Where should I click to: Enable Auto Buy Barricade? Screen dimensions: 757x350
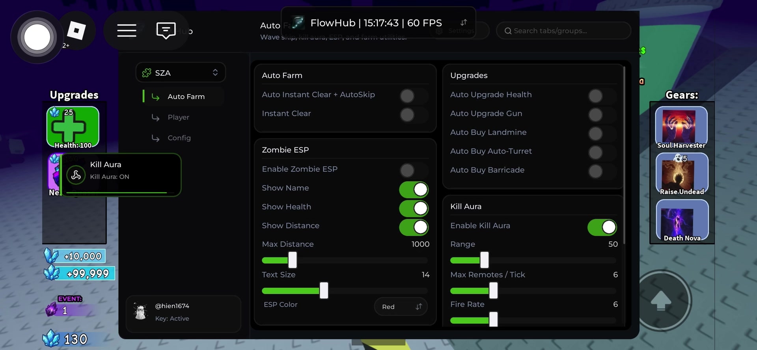[602, 171]
